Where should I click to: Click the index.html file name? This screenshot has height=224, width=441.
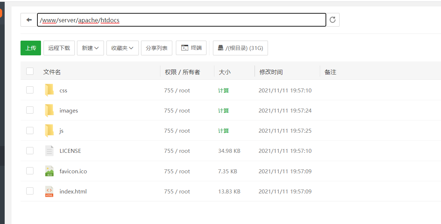point(73,192)
